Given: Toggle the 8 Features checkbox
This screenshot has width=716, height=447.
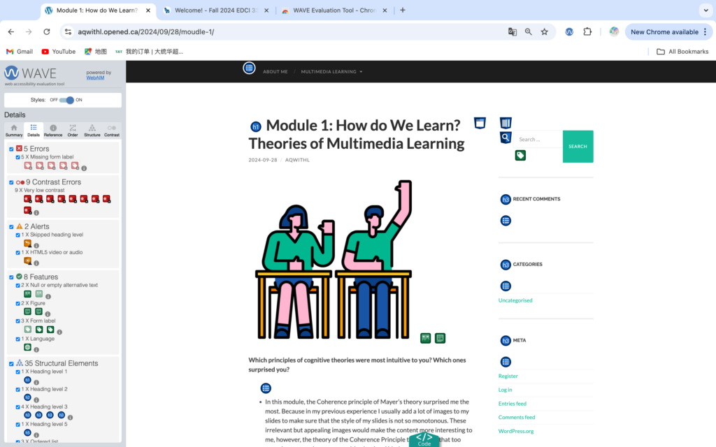Looking at the screenshot, I should (11, 277).
